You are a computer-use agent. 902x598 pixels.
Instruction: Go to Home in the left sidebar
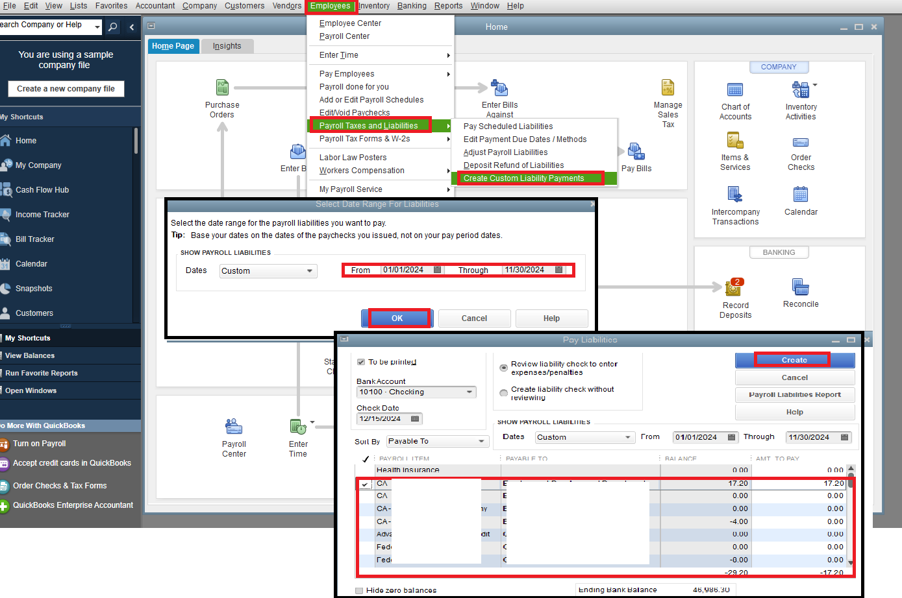coord(26,141)
